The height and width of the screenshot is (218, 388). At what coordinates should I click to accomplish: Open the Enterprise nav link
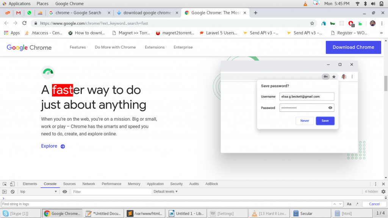[183, 47]
